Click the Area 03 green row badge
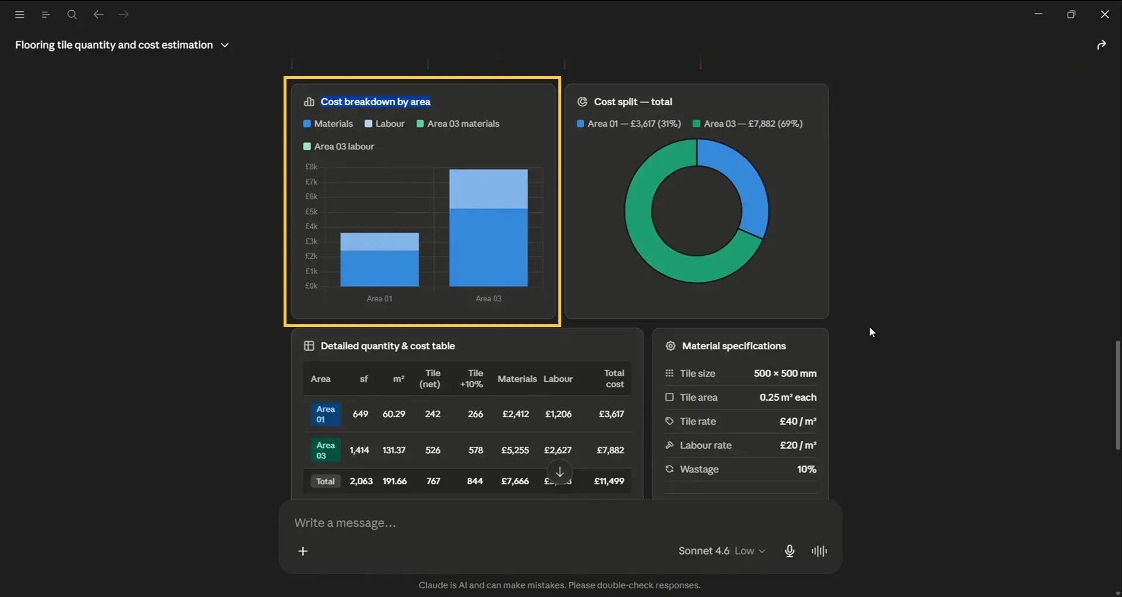 click(x=326, y=450)
